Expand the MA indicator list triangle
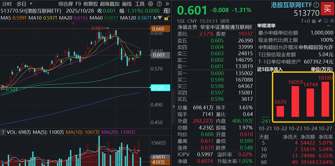This screenshot has height=166, width=335. 160,18
